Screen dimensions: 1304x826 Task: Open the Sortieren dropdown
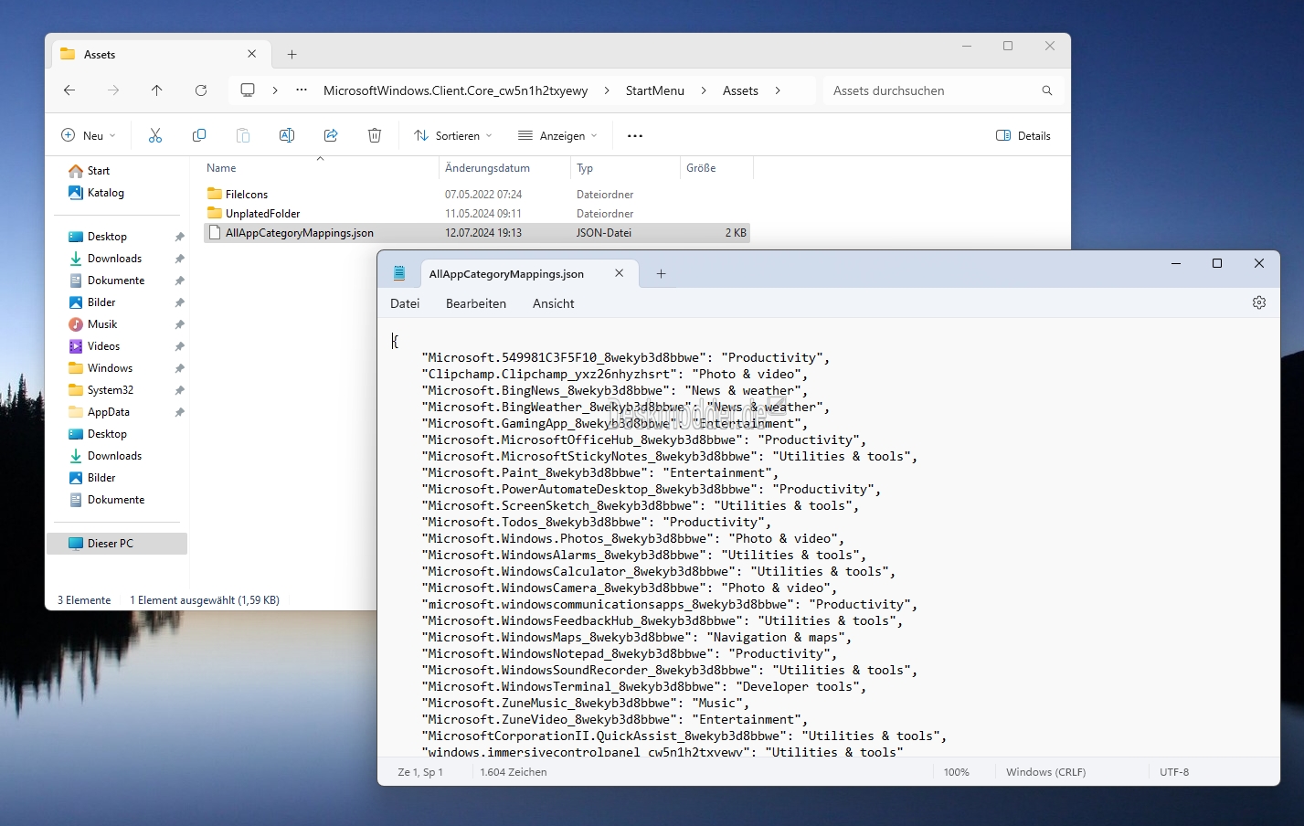[x=451, y=134]
